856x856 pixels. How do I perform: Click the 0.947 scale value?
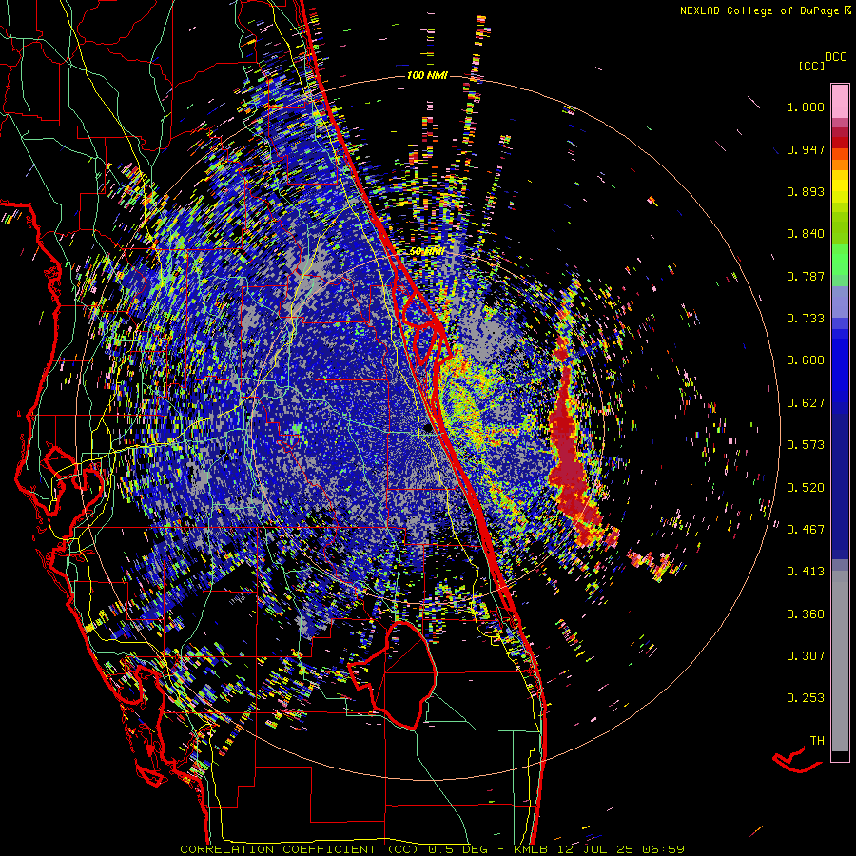point(806,149)
